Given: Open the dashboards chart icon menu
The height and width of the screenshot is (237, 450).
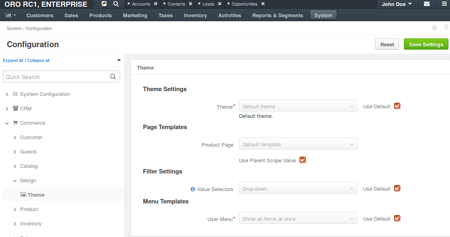Looking at the screenshot, I should tap(11, 15).
